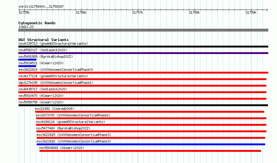Open nsv5477460 (ByrskaBishop2022) label
Viewport: 277px width, 163px height.
click(x=63, y=128)
